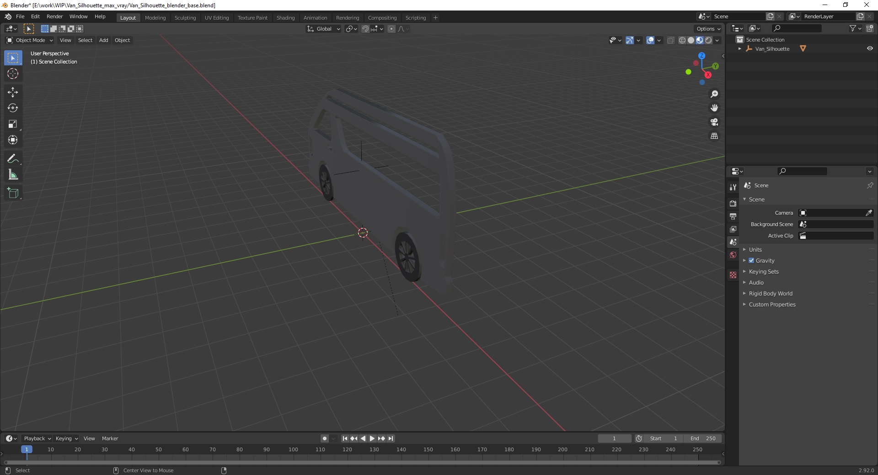Image resolution: width=878 pixels, height=475 pixels.
Task: Click the End frame 250 field
Action: [x=703, y=438]
